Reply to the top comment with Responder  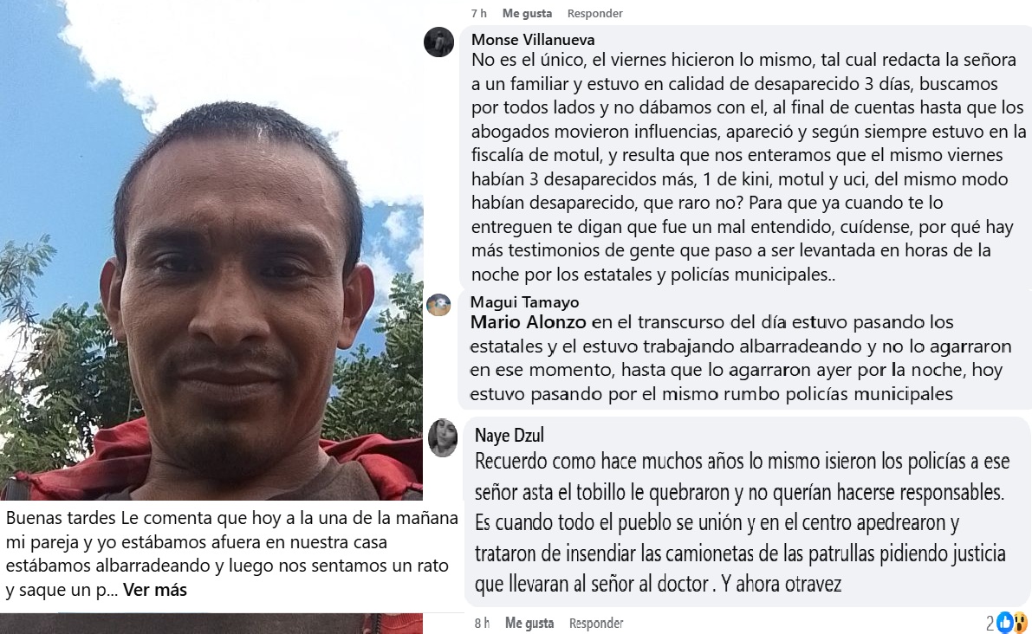click(595, 13)
